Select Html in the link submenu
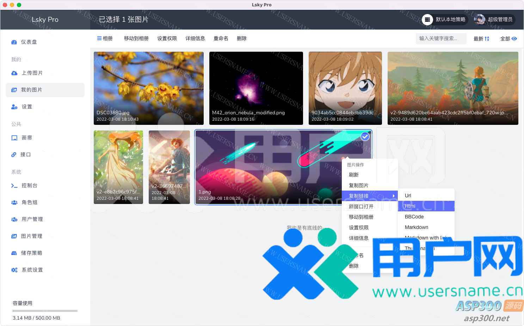 coord(426,206)
